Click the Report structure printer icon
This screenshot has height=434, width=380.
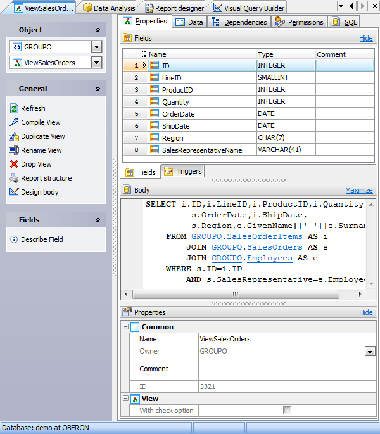(14, 178)
